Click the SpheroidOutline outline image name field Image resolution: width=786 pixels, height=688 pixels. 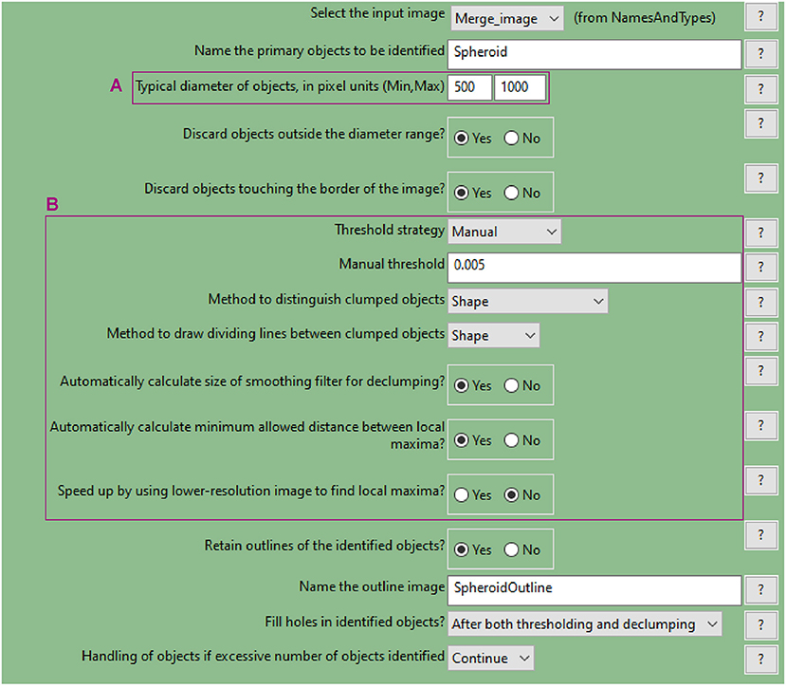(x=594, y=589)
